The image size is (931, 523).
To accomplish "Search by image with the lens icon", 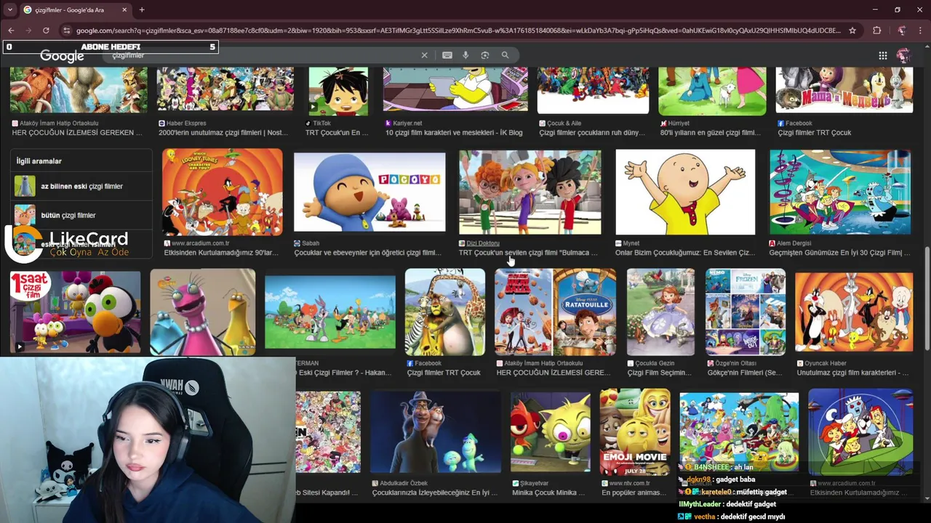I will point(485,55).
